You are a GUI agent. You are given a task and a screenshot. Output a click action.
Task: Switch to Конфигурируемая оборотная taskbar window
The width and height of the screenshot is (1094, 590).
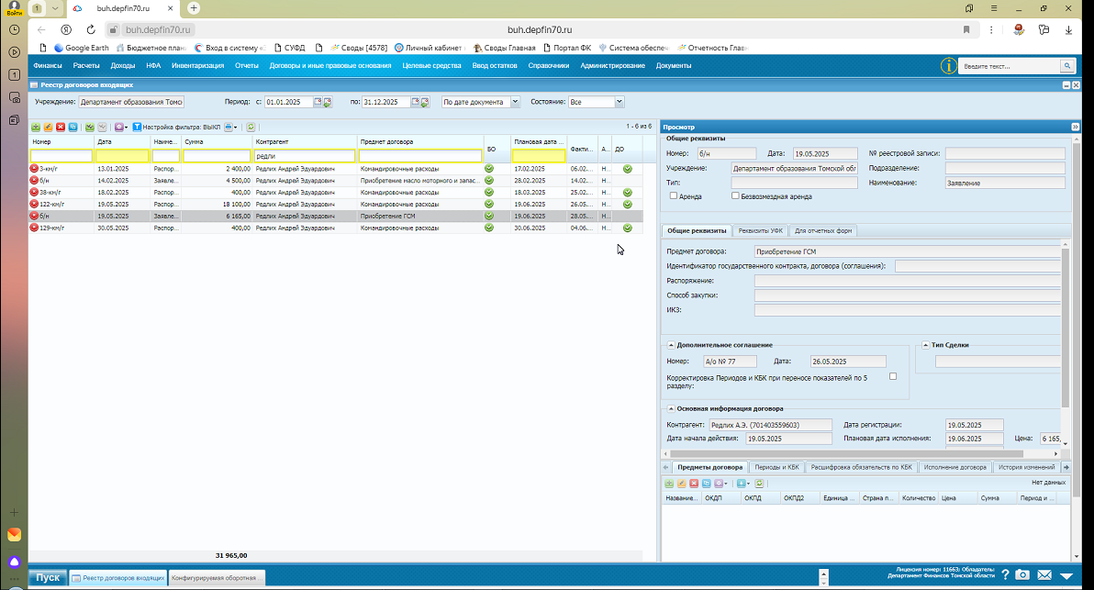tap(217, 578)
